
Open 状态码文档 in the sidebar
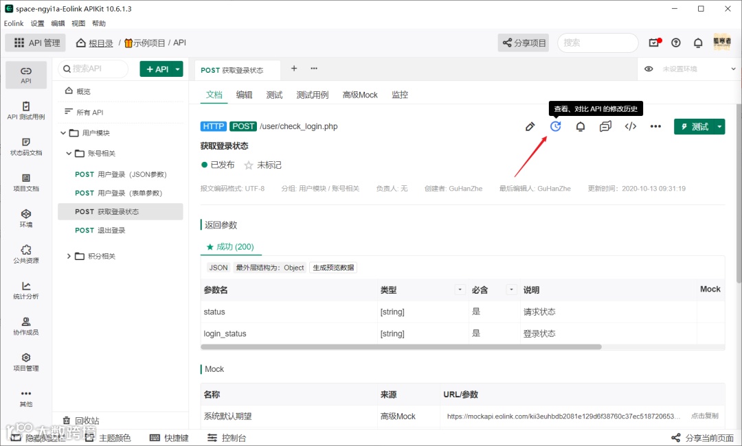click(x=26, y=147)
